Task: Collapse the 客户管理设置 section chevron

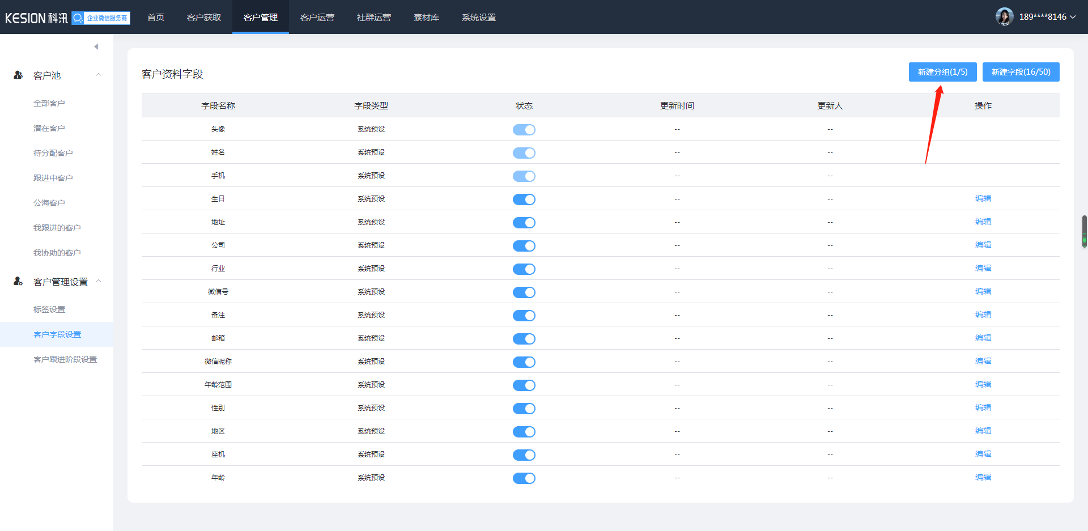Action: [x=99, y=281]
